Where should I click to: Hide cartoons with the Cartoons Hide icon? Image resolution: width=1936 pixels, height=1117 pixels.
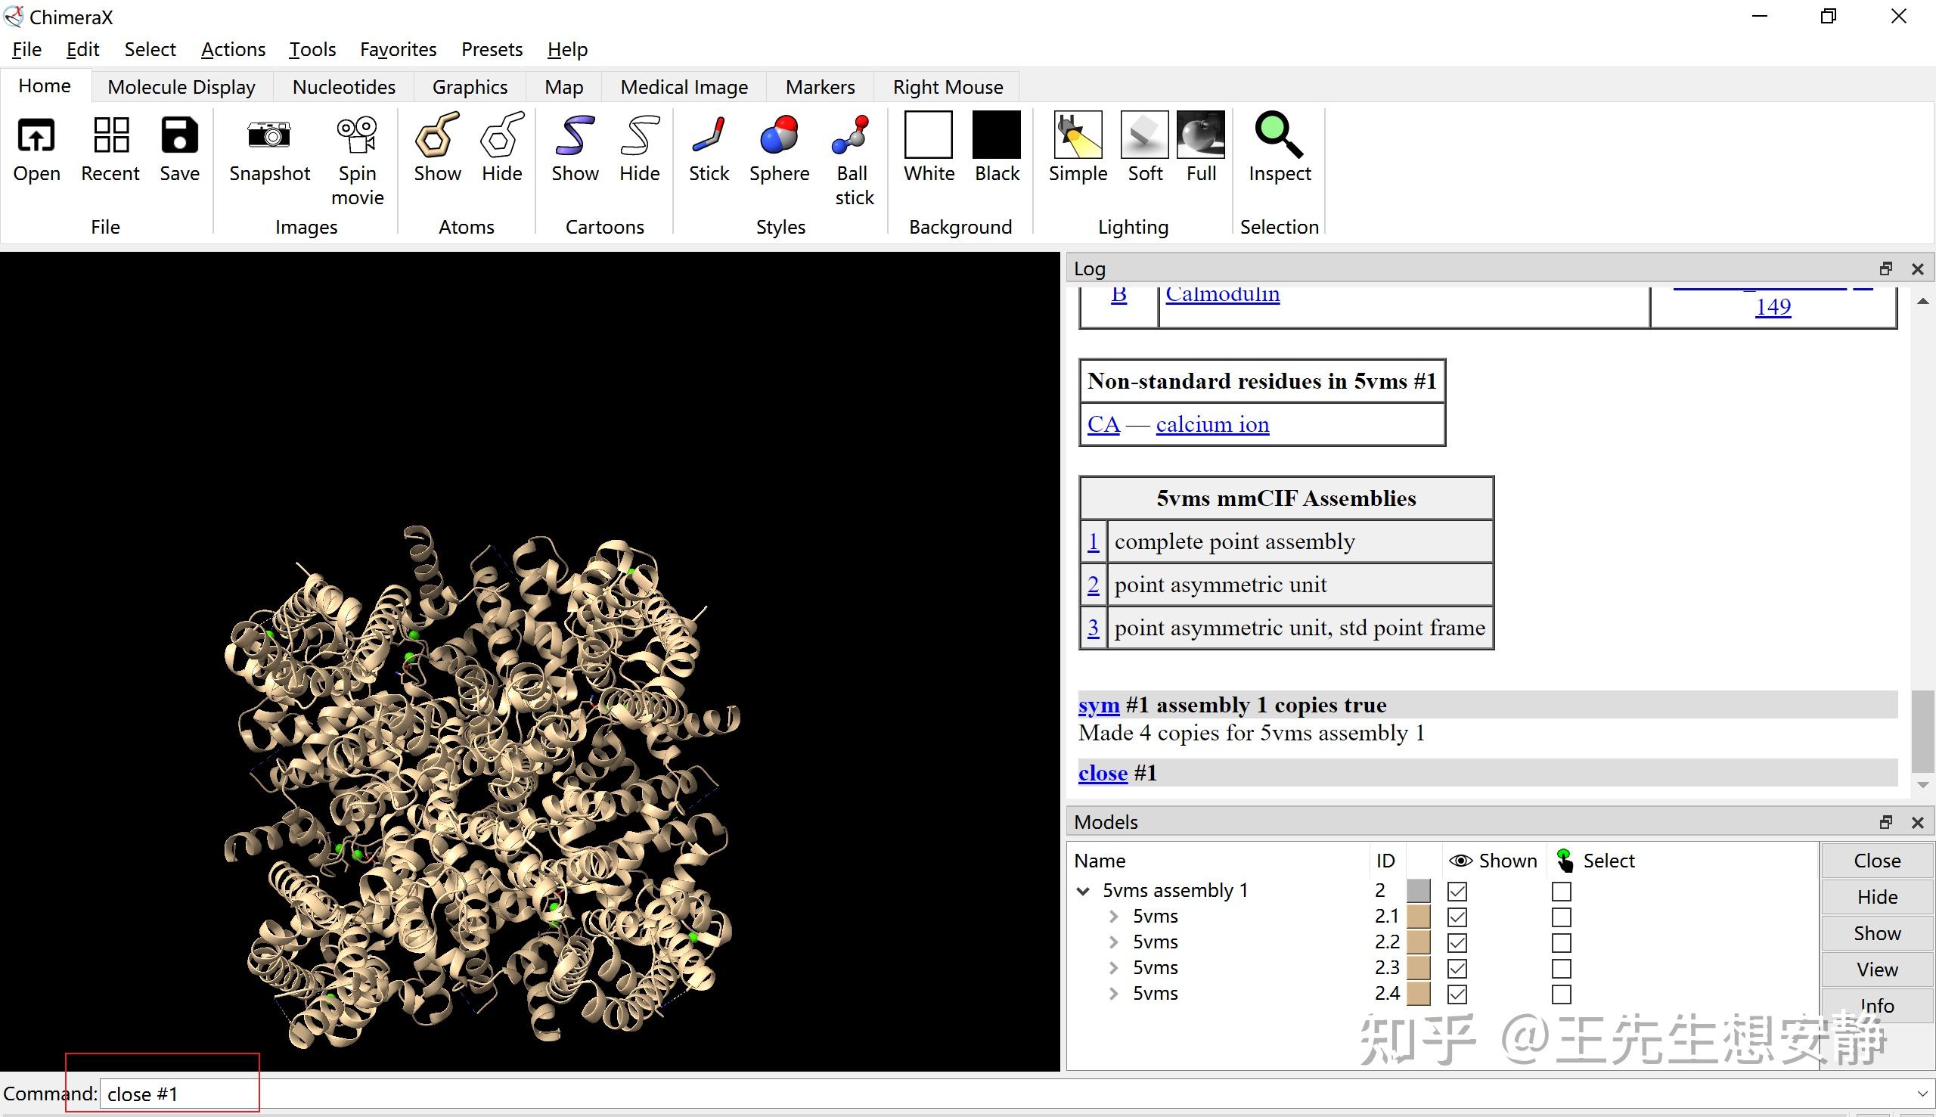pos(639,137)
